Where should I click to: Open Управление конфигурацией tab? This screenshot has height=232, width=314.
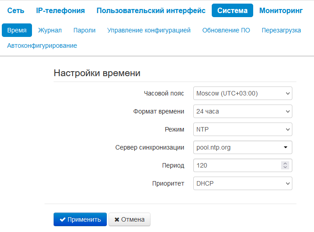[149, 30]
